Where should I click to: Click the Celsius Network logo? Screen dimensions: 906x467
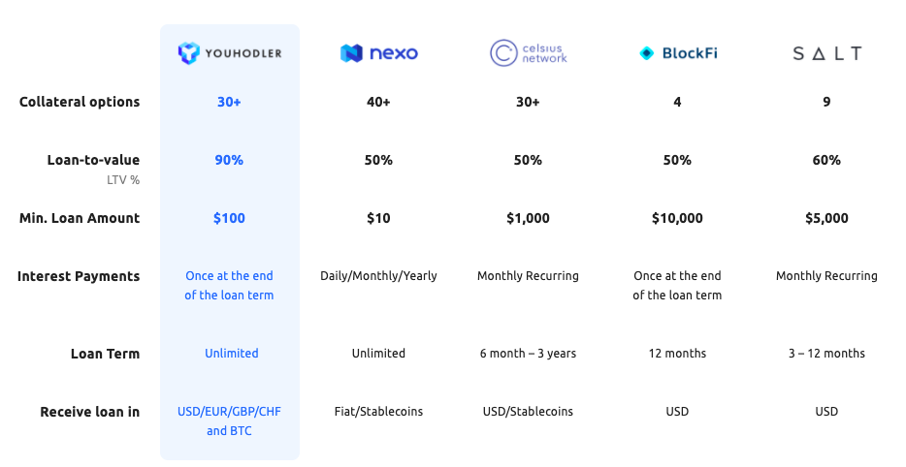pos(528,53)
